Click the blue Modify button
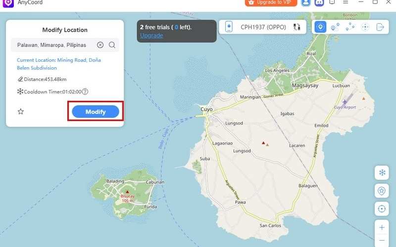Image resolution: width=396 pixels, height=247 pixels. pyautogui.click(x=96, y=112)
